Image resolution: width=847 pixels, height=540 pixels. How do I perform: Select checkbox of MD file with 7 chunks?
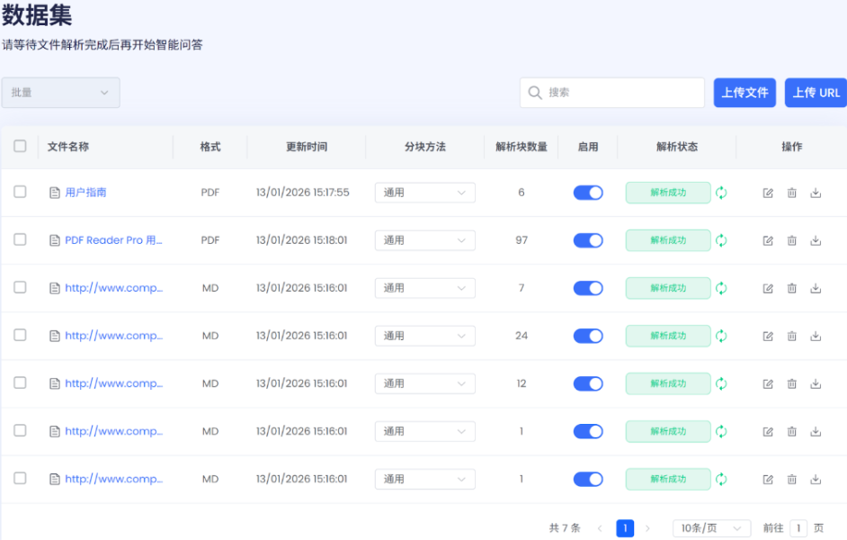point(20,287)
